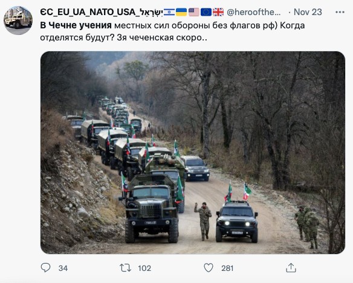Click the reply count 34
This screenshot has height=283, width=353.
(x=63, y=268)
